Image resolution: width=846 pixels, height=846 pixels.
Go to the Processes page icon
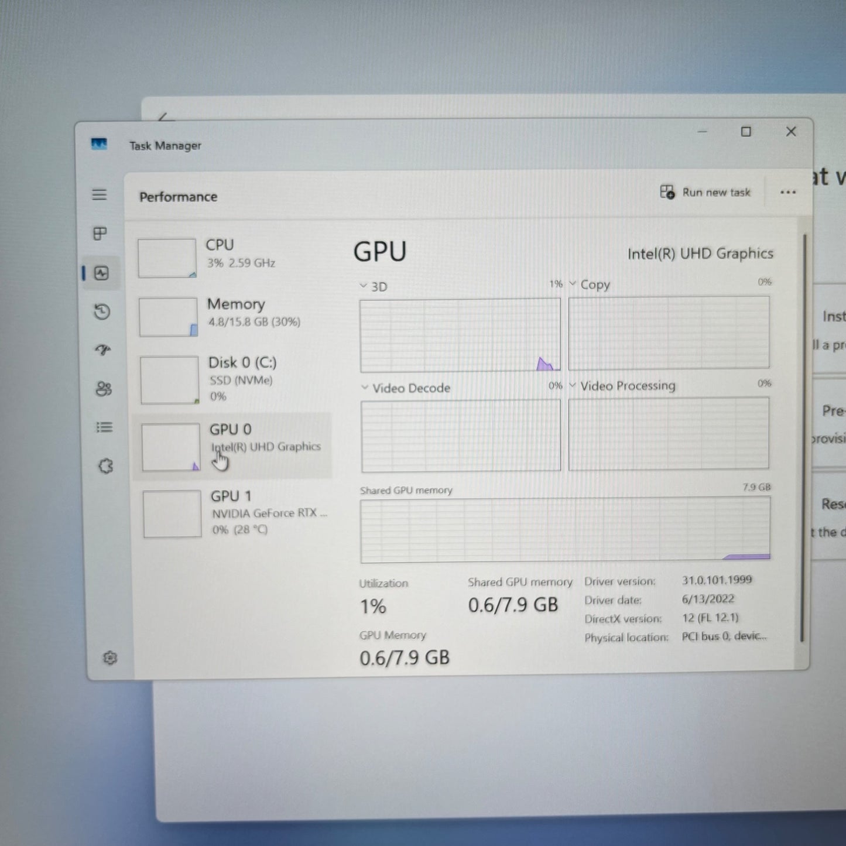[x=100, y=234]
